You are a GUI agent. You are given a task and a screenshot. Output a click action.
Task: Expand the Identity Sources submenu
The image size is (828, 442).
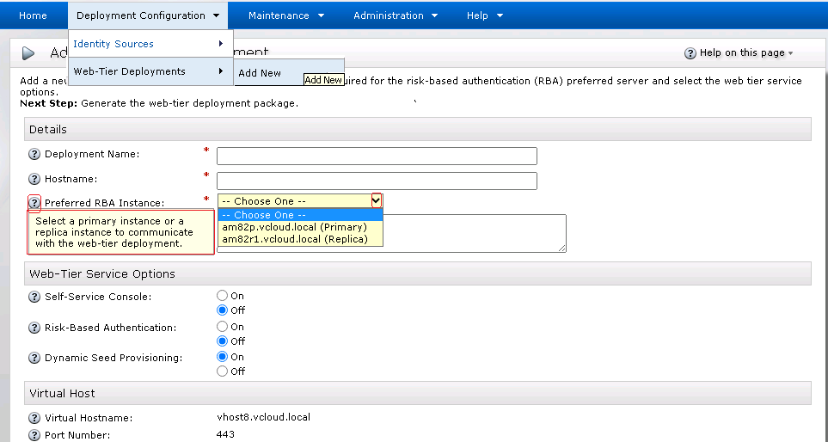(x=150, y=44)
